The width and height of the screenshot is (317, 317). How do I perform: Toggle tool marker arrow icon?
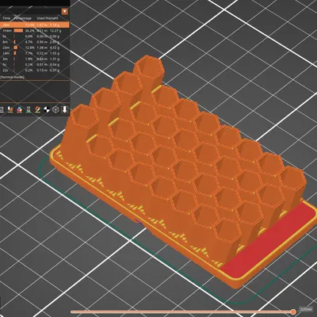click(x=65, y=109)
